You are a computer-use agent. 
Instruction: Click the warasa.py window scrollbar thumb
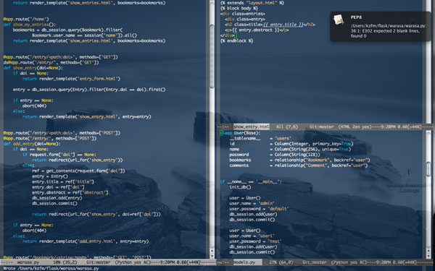212,56
